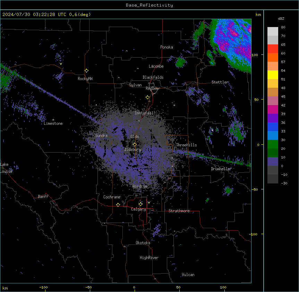Click the magenta 42 dBZ legend swatch

tap(273, 109)
